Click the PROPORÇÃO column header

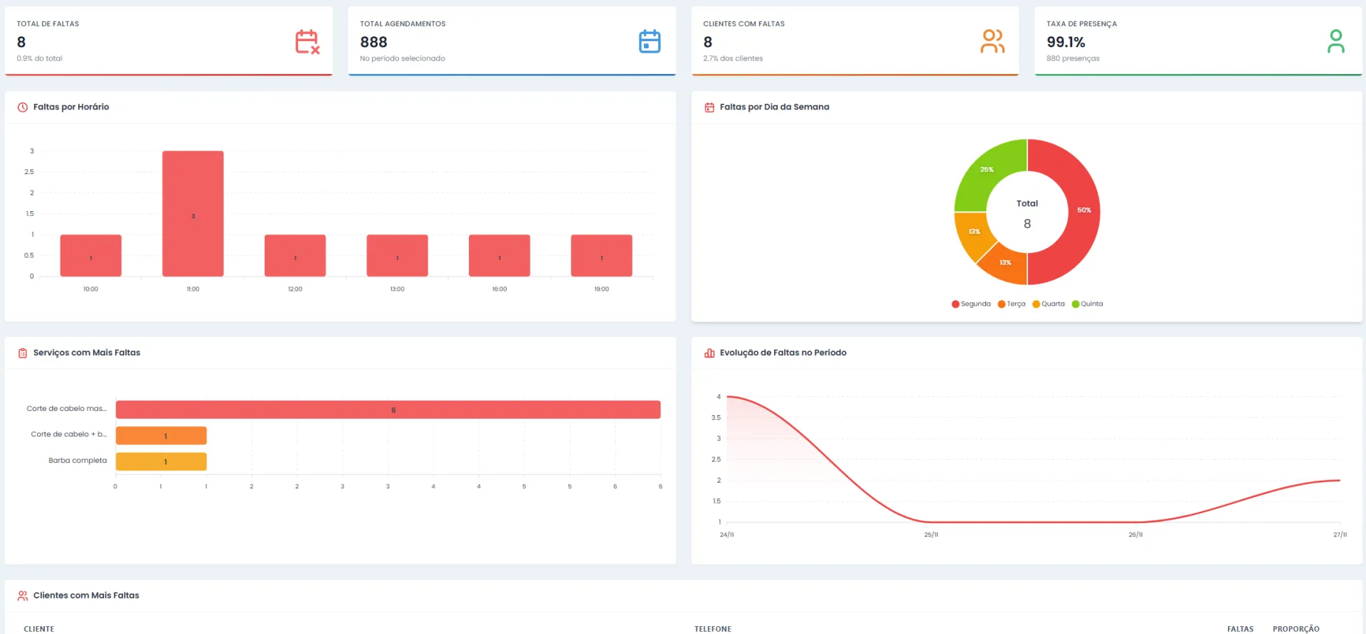[x=1296, y=629]
